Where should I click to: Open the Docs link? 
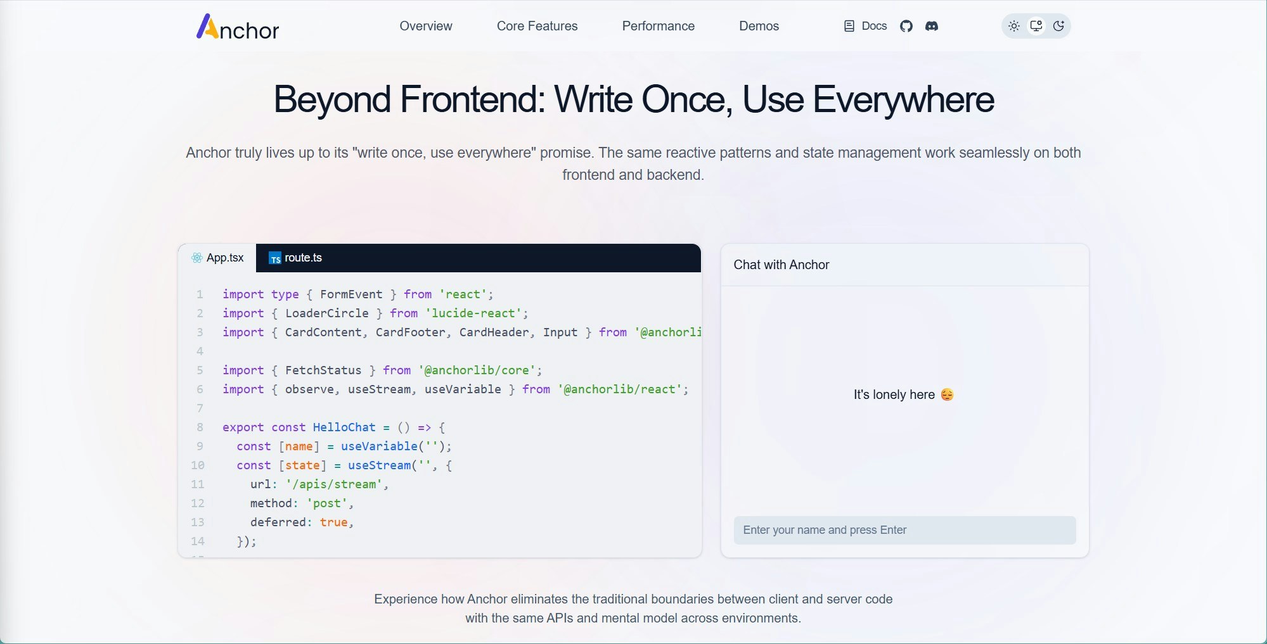tap(865, 26)
